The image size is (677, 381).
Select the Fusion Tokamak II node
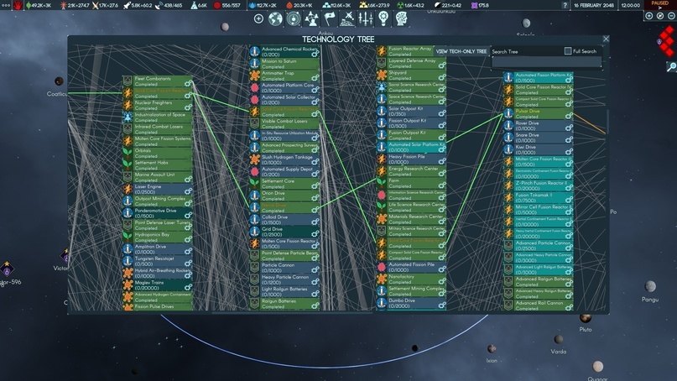click(x=539, y=197)
